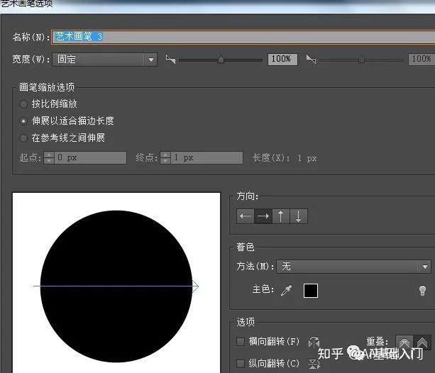Viewport: 435px width, 373px height.
Task: Select the up direction arrow button
Action: click(281, 216)
